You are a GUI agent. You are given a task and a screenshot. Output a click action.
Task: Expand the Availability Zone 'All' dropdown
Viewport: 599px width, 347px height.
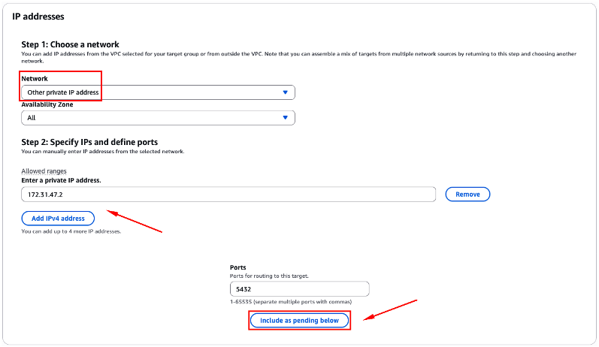click(x=150, y=118)
